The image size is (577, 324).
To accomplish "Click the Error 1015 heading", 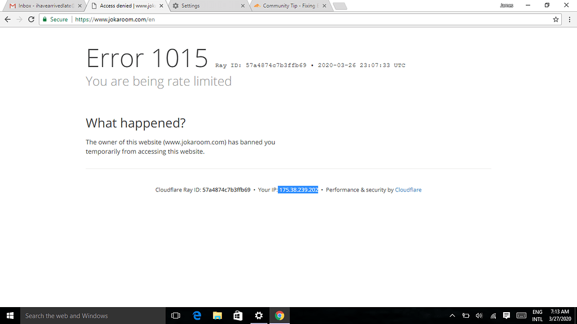I will tap(147, 58).
